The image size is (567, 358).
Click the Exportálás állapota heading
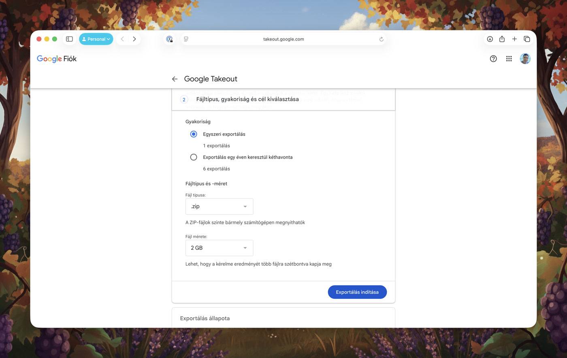coord(205,318)
